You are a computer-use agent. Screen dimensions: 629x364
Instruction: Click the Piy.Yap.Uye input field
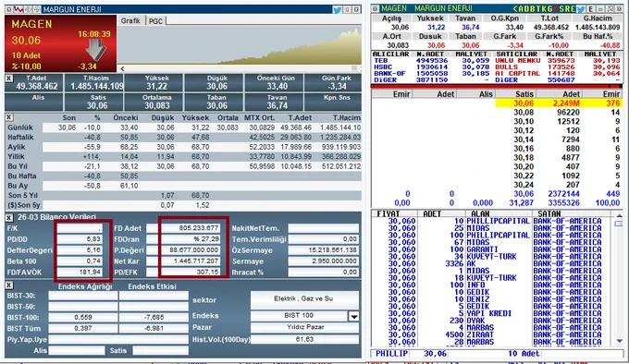click(118, 339)
